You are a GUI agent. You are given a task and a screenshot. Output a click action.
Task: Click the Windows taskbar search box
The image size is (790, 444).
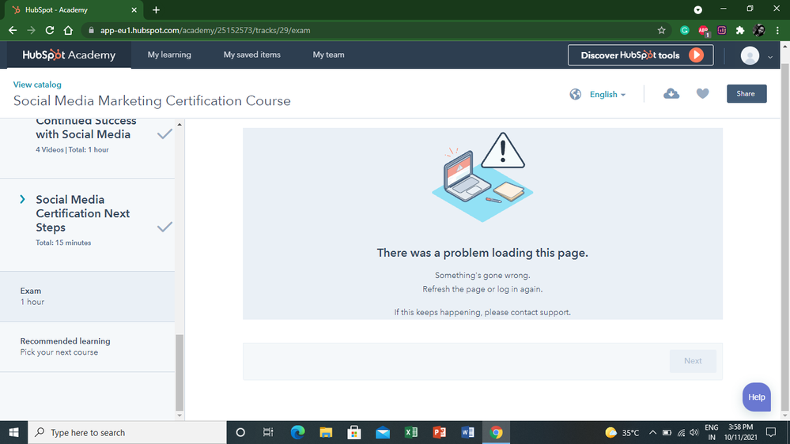coord(127,432)
